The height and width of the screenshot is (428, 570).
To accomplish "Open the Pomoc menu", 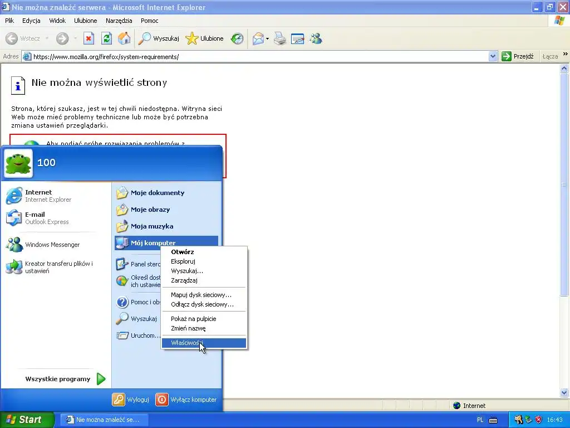I will 149,21.
